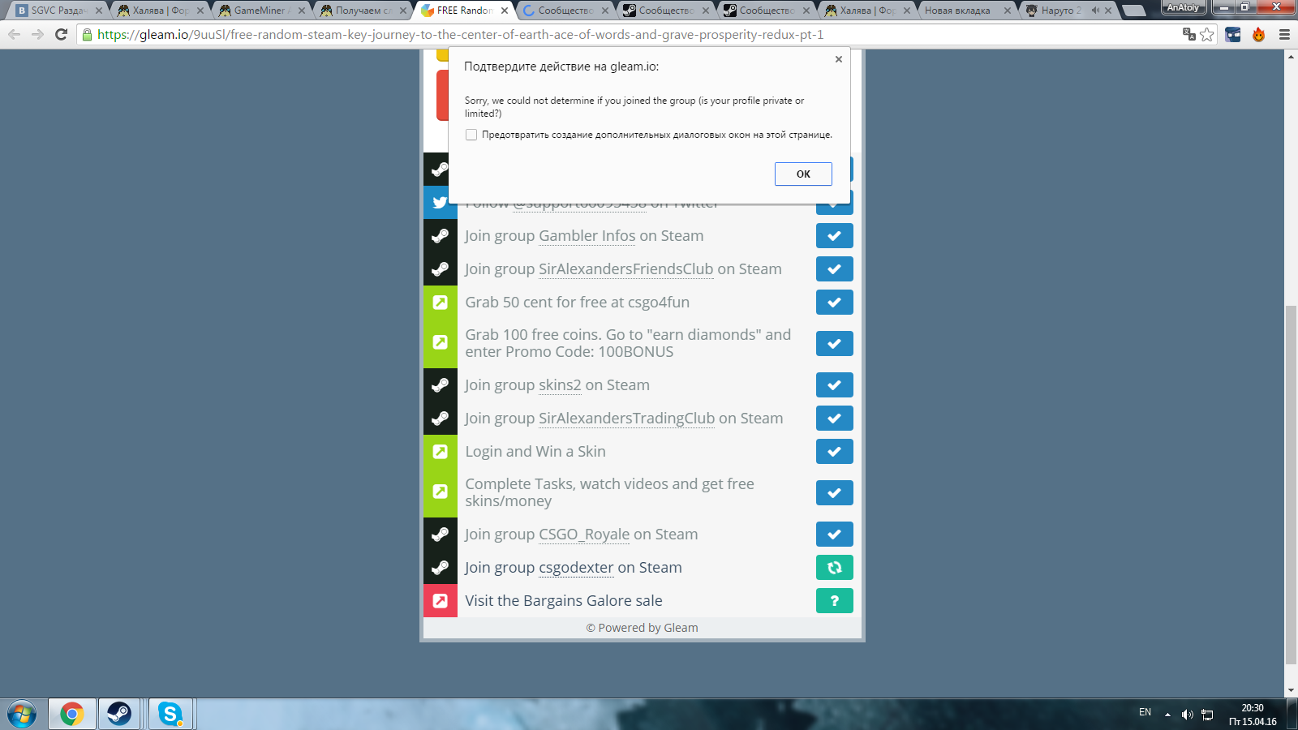This screenshot has width=1298, height=730.
Task: Click the vertical scrollbar thumb on the page
Action: [1291, 484]
